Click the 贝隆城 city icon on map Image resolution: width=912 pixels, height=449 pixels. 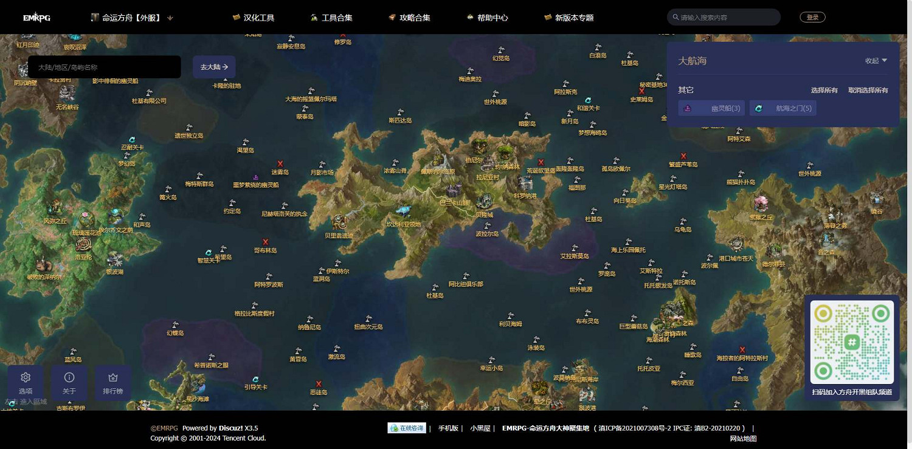click(485, 202)
